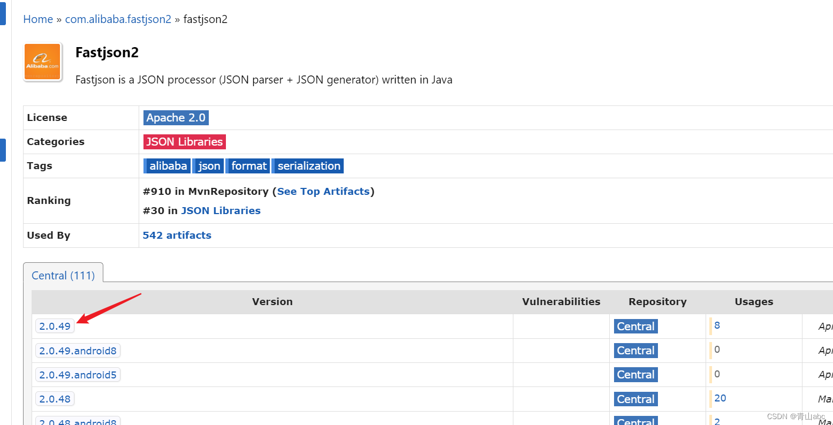Click the 8 usages count for 2.0.49
Viewport: 833px width, 425px height.
717,325
